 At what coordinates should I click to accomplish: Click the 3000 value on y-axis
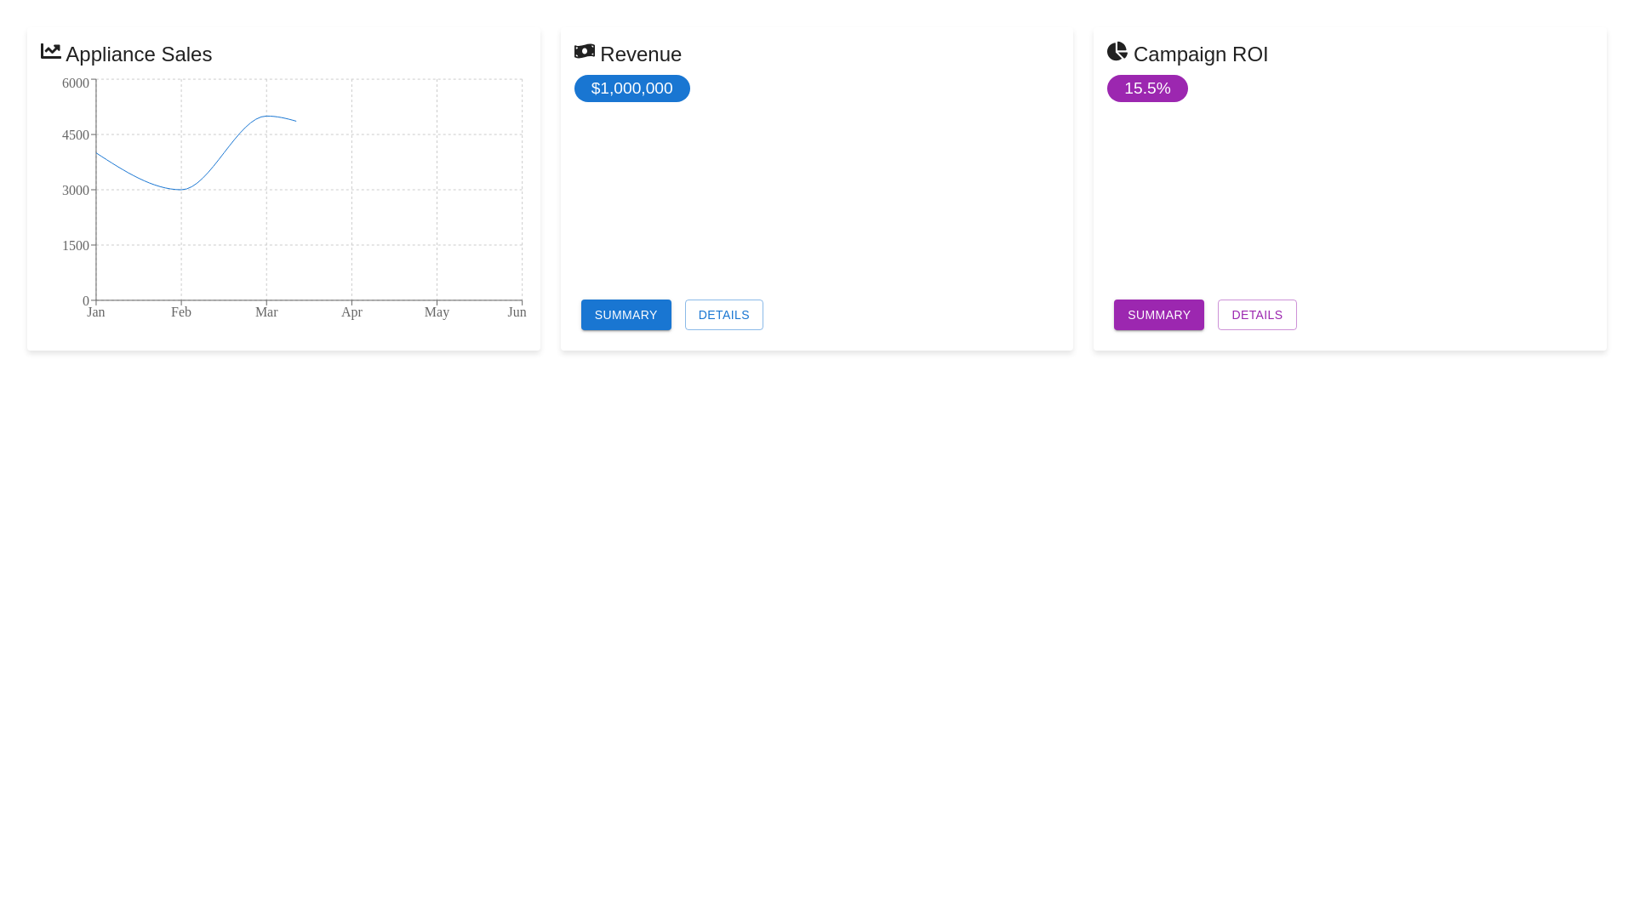click(76, 191)
